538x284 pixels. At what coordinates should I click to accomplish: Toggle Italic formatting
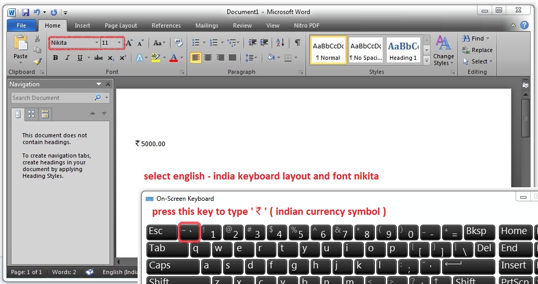pos(67,58)
